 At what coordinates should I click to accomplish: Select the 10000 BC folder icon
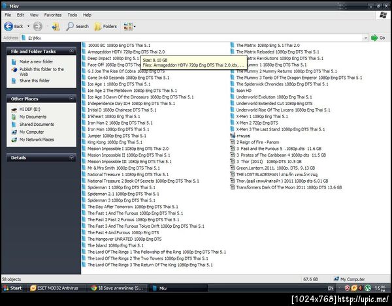click(84, 45)
